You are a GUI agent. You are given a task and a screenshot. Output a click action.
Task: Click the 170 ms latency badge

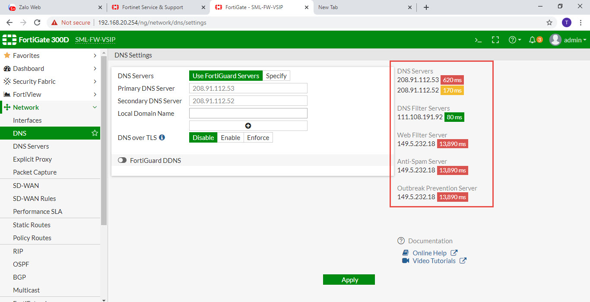coord(452,90)
